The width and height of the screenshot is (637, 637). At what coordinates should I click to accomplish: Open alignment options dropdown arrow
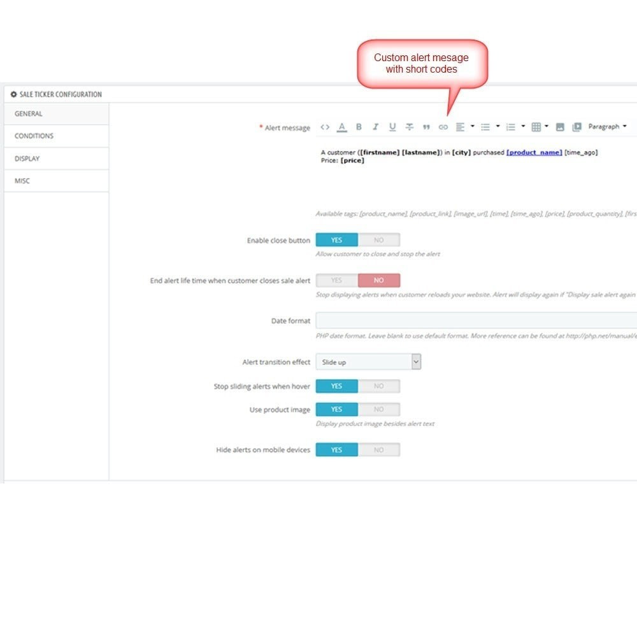473,126
